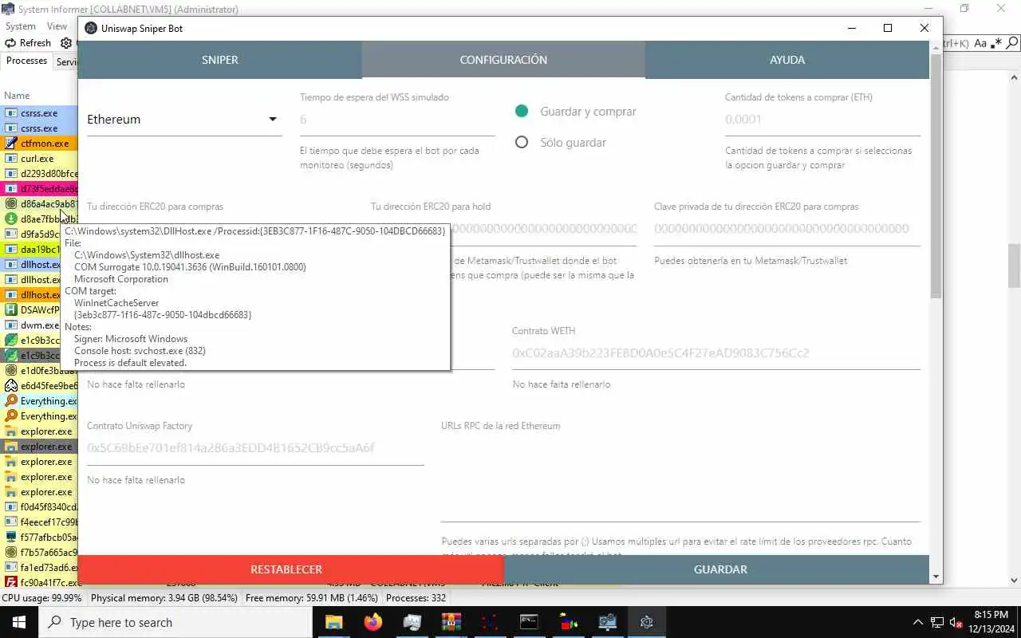
Task: Select the f4eecef17c99 process row
Action: (40, 522)
